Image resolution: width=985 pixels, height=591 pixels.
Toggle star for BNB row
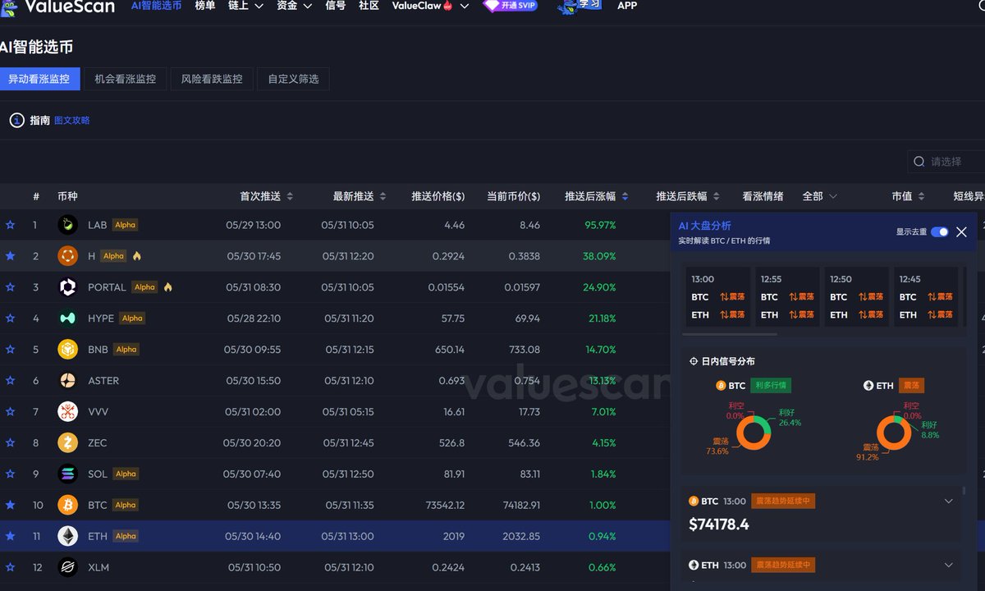pos(10,350)
